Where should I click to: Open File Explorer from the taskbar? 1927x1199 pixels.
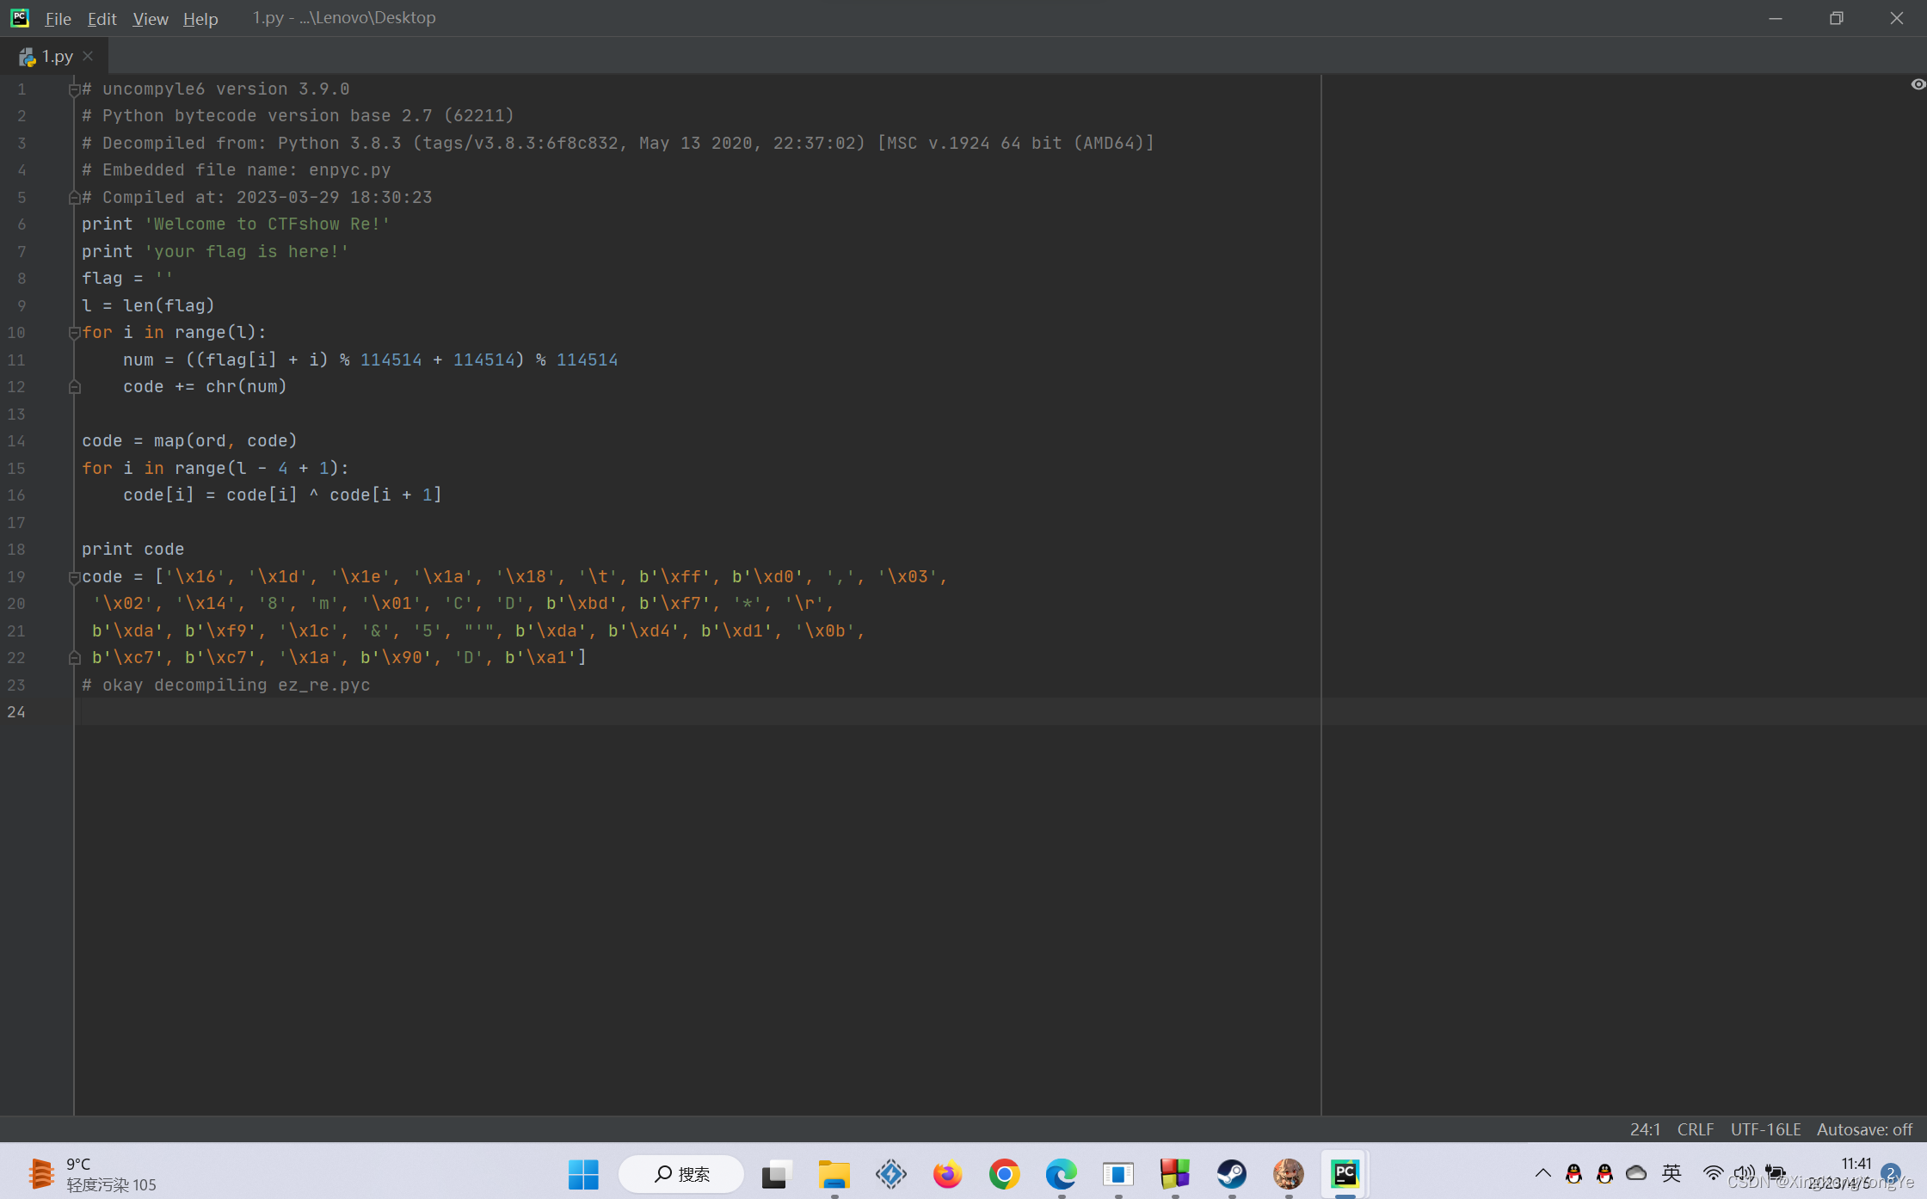coord(833,1173)
